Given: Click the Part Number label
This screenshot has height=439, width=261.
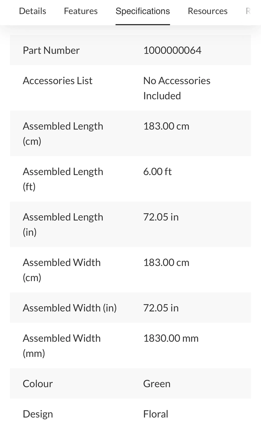Looking at the screenshot, I should tap(51, 50).
